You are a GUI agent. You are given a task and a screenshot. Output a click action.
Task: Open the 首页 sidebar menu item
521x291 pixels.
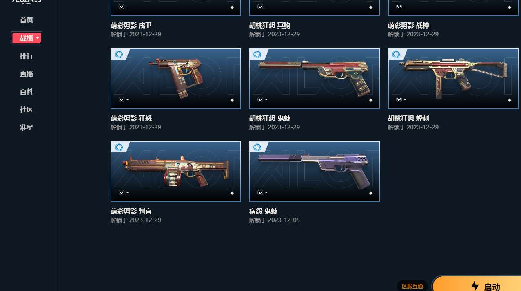point(27,20)
